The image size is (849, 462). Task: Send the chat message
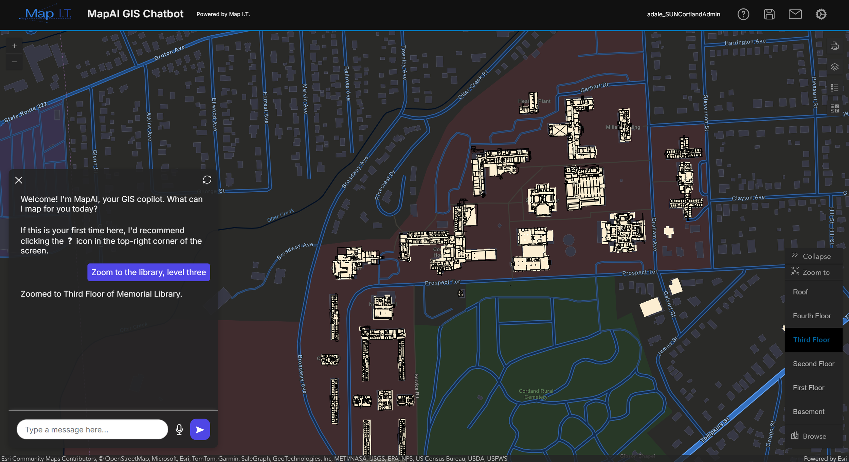[200, 429]
